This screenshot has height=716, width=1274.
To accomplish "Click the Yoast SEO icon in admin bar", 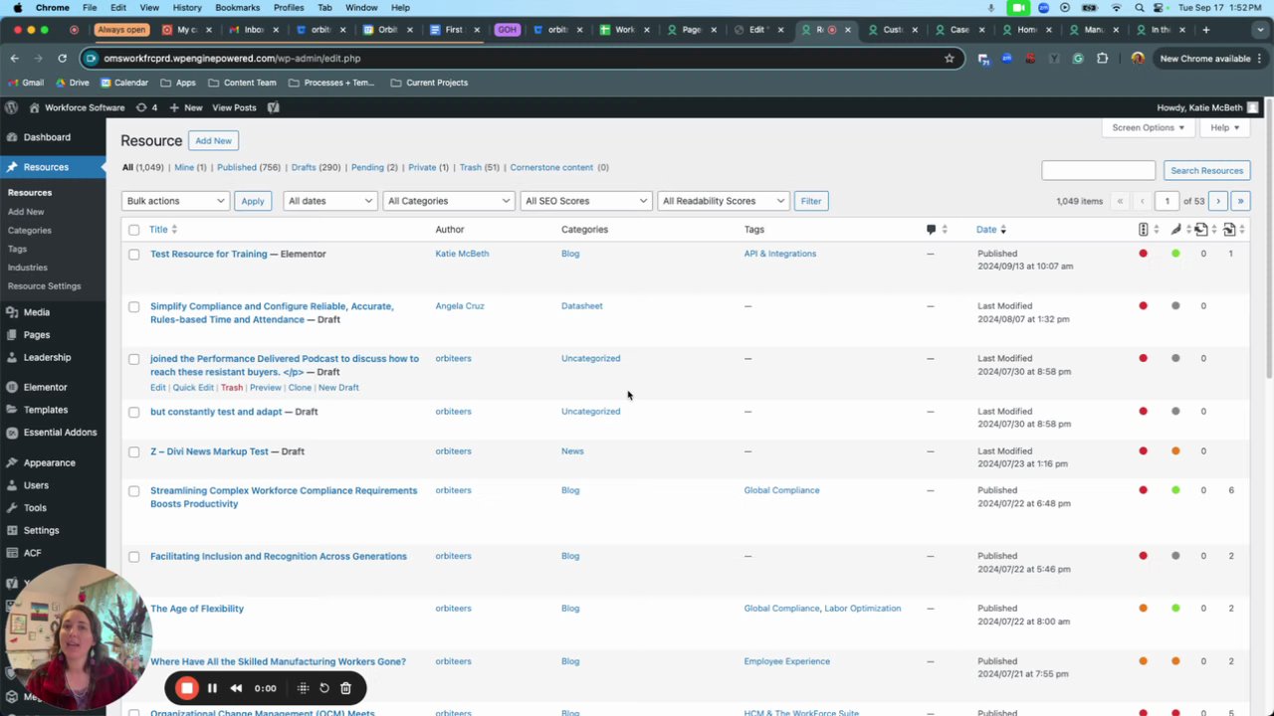I will click(x=274, y=107).
